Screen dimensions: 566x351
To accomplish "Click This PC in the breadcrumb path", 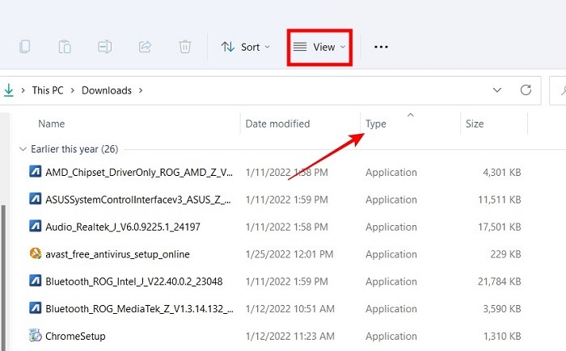I will [x=48, y=90].
